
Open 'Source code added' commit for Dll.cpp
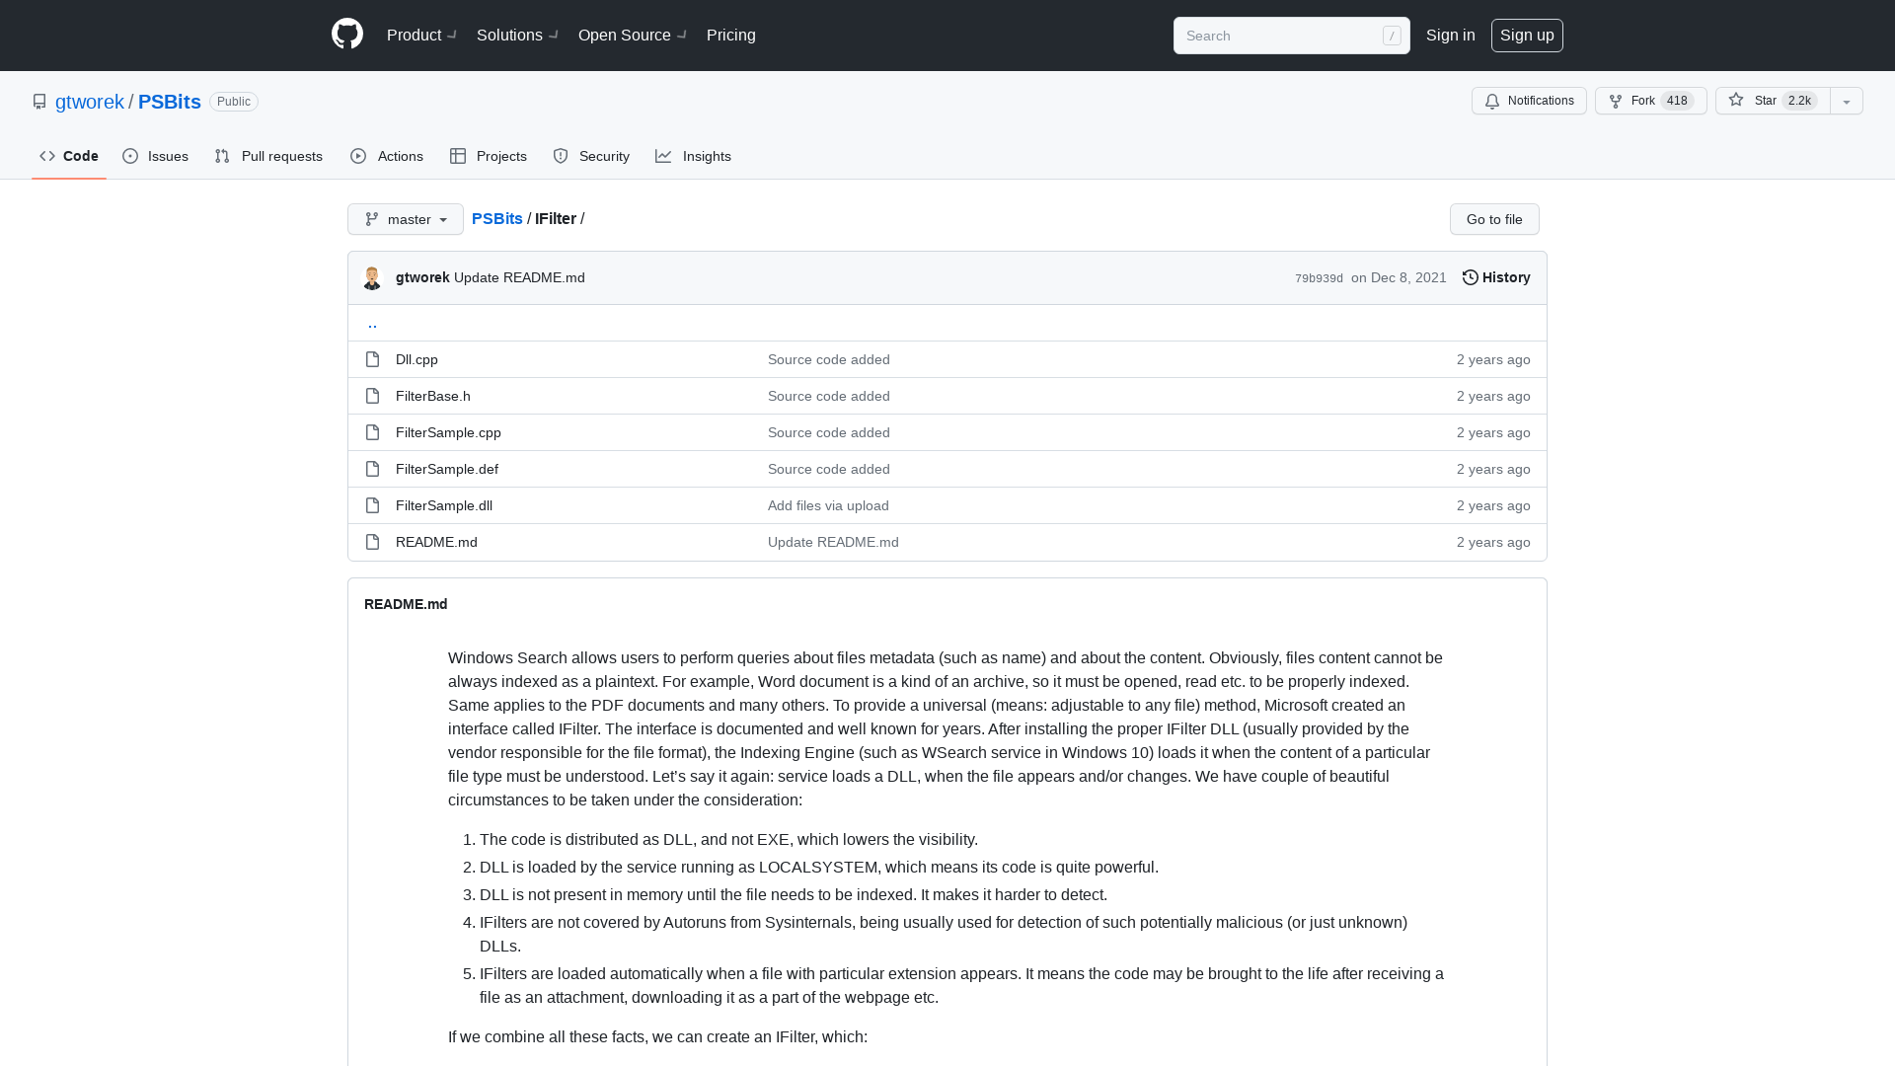point(829,359)
